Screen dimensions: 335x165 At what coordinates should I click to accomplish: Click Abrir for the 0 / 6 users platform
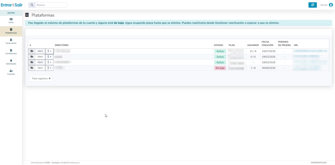40,57
